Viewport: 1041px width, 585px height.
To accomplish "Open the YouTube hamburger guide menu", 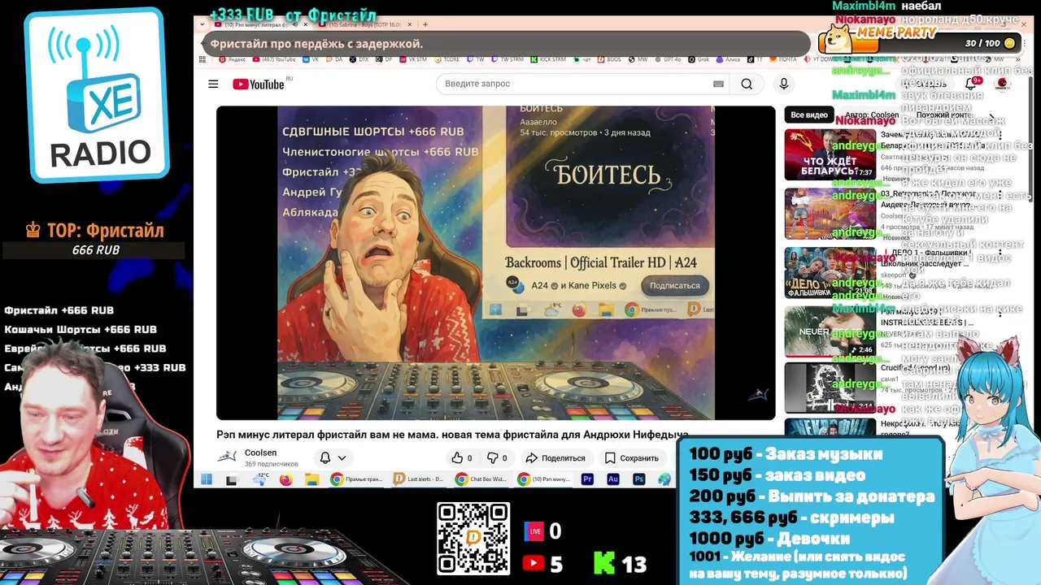I will click(213, 84).
